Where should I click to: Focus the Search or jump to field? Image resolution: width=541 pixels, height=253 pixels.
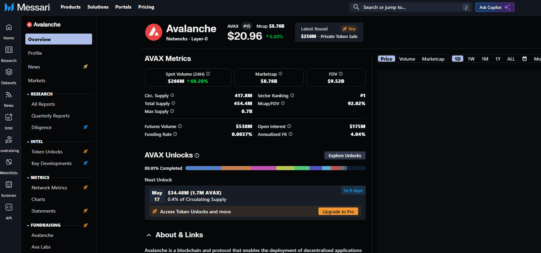point(411,7)
